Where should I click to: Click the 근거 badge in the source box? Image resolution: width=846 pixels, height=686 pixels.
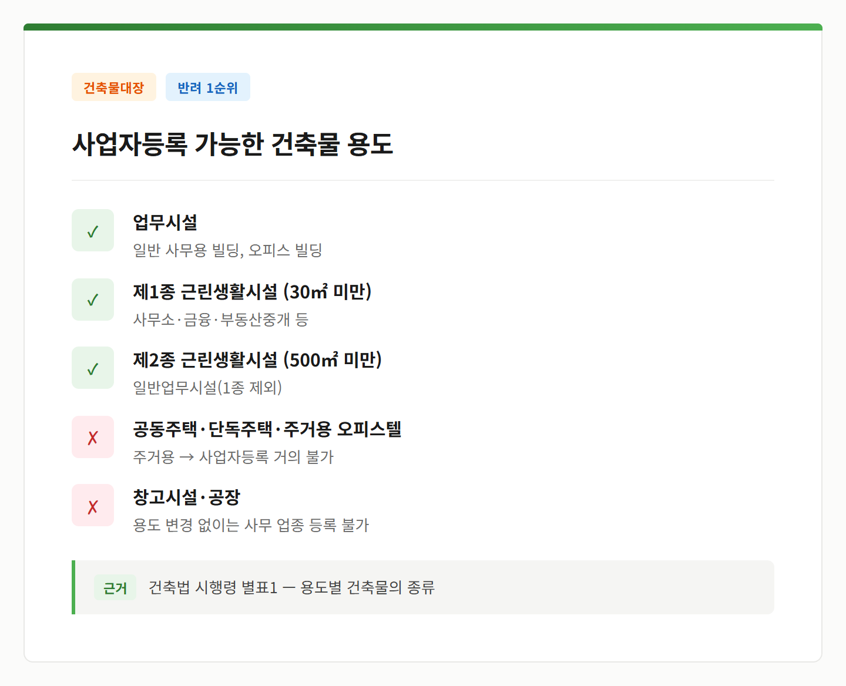(115, 587)
